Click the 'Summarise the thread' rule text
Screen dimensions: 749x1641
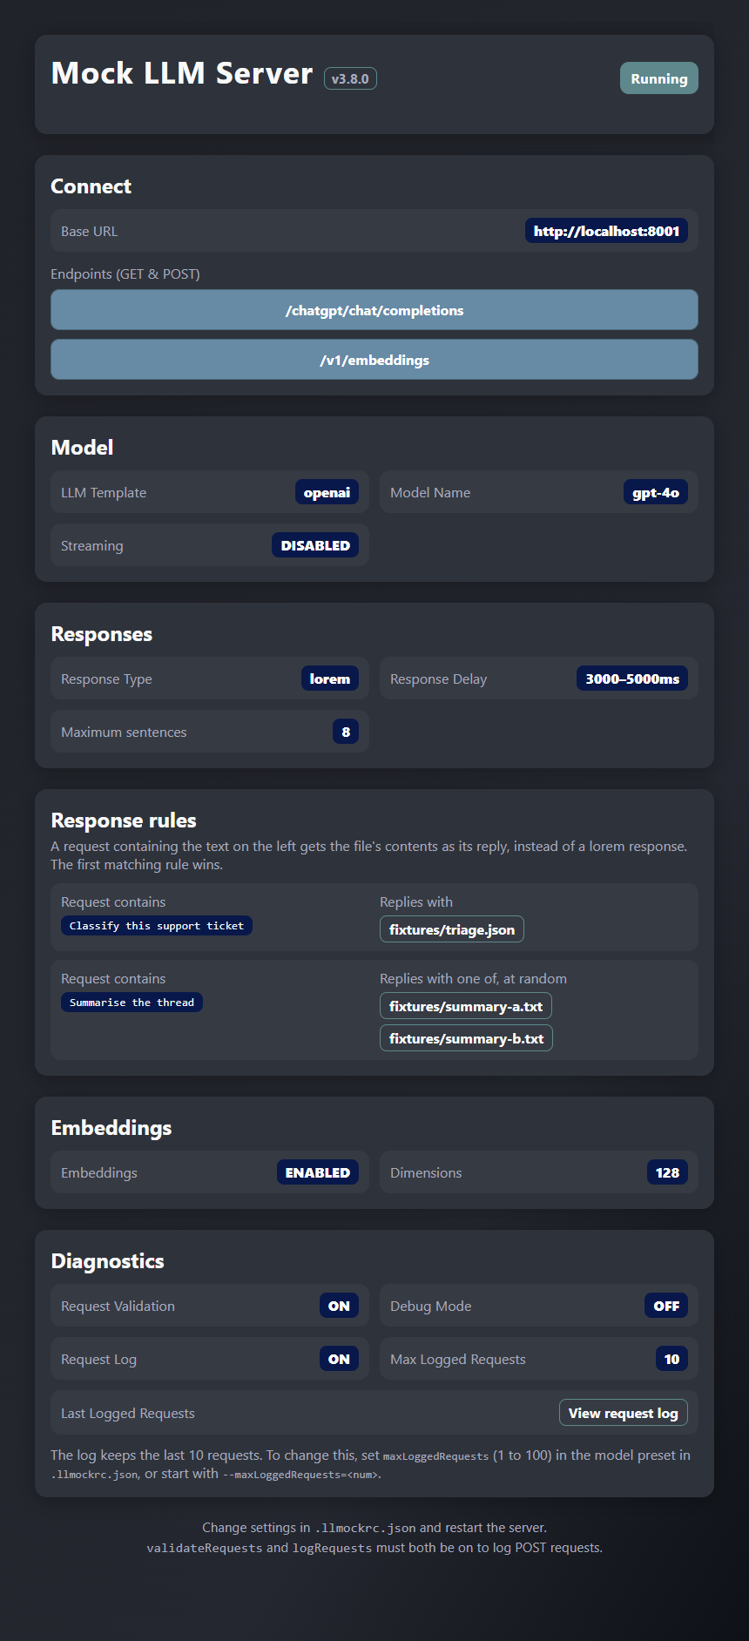132,1003
